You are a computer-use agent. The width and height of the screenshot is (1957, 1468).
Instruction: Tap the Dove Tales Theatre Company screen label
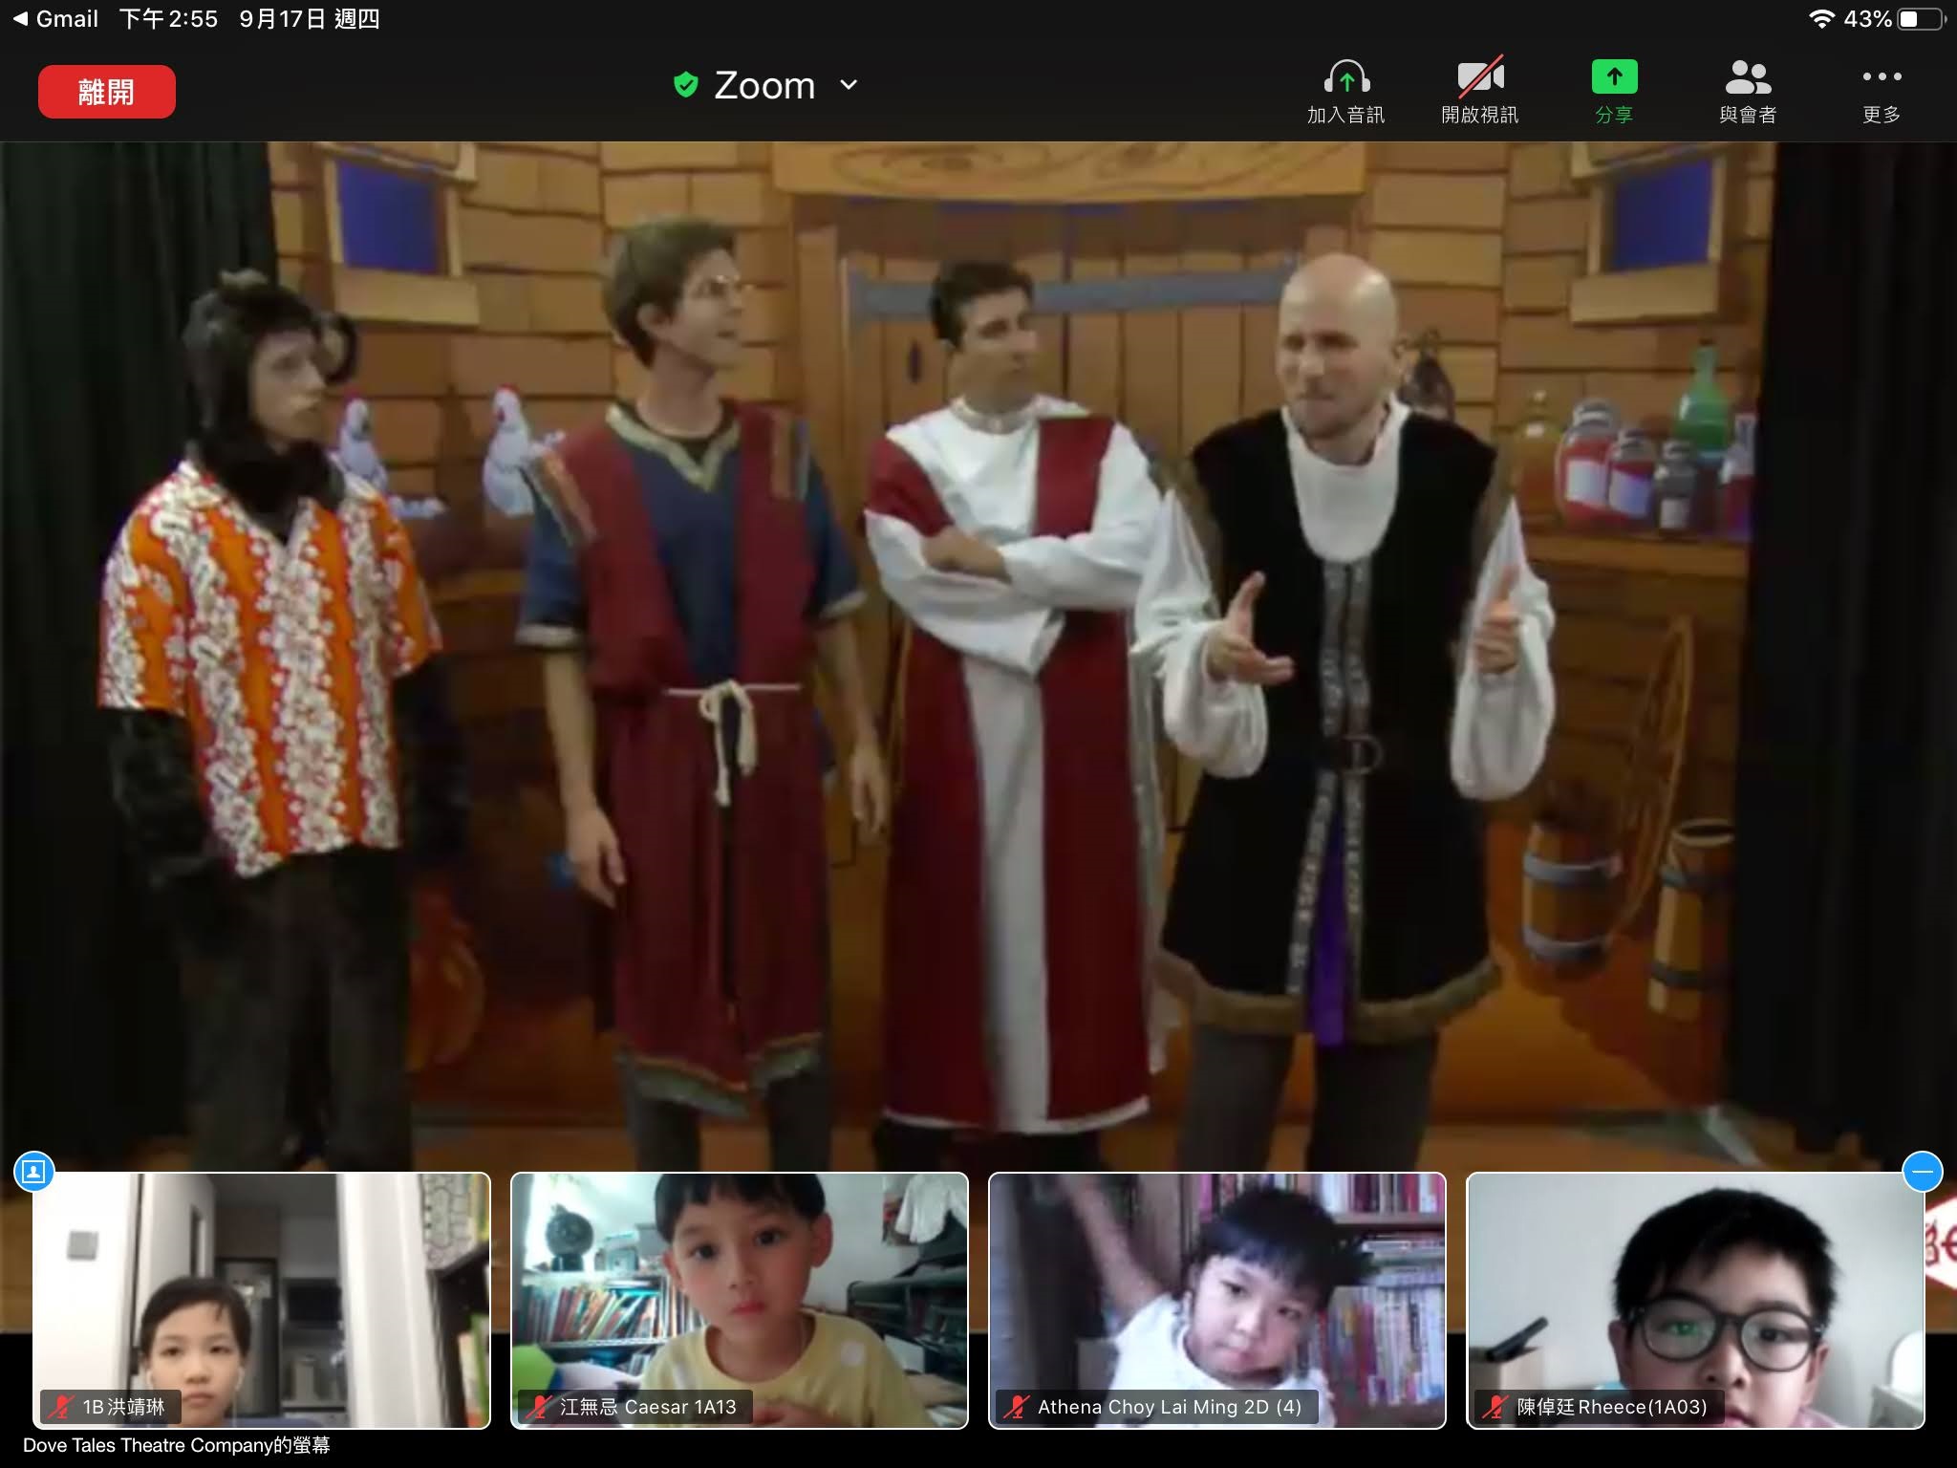[x=177, y=1445]
